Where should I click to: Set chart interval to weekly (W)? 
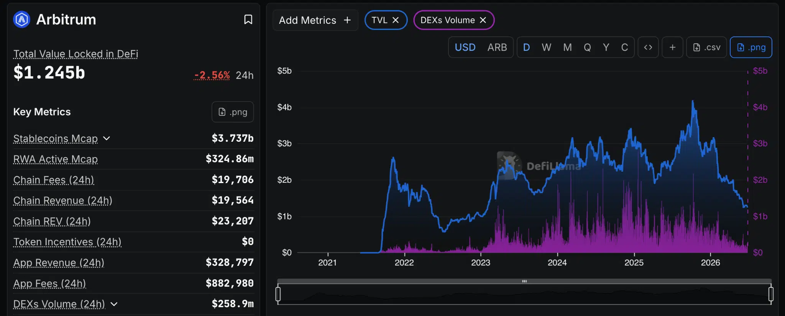(546, 47)
